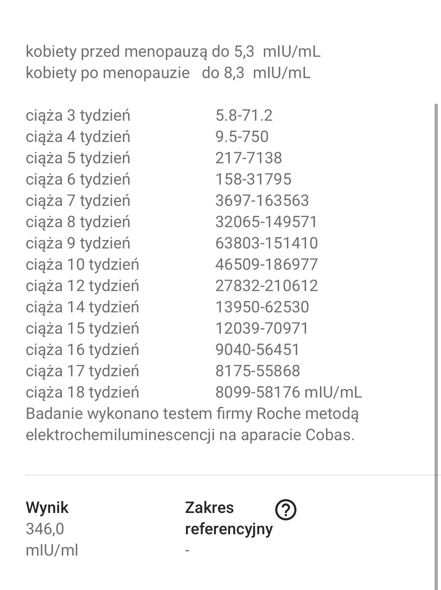Click the Wynik heading label
The height and width of the screenshot is (590, 441).
(x=47, y=508)
